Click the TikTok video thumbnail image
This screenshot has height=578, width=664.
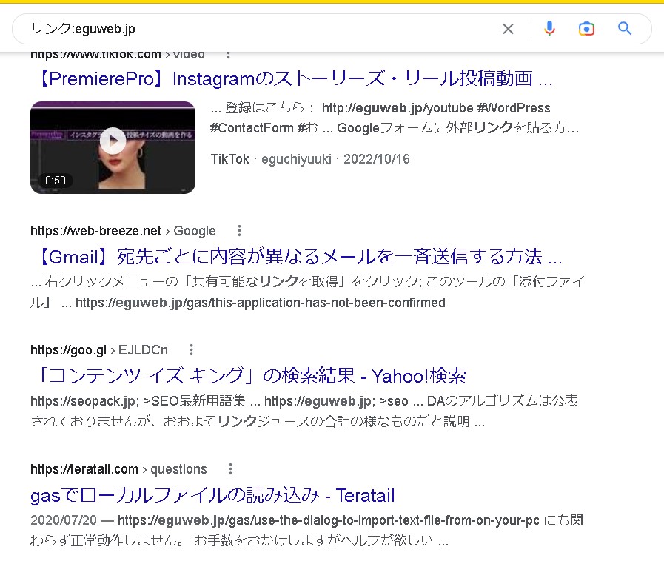113,147
